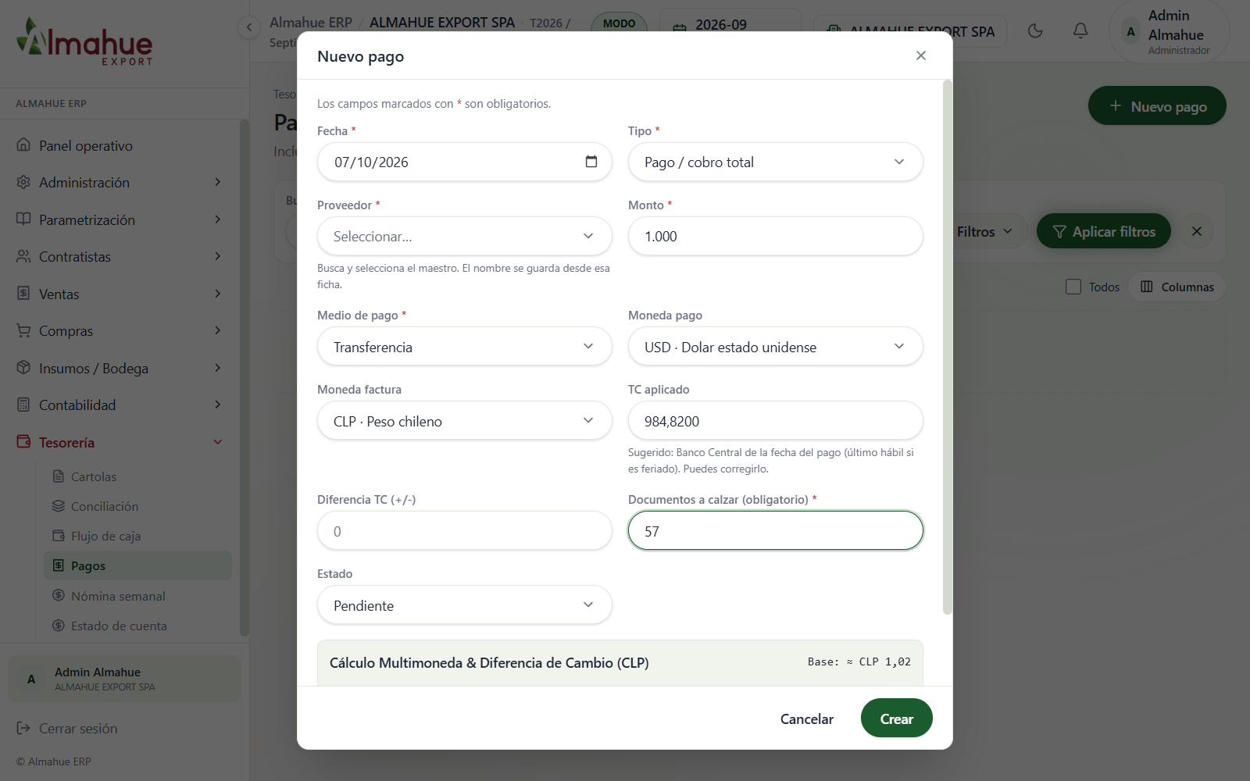Click the Insumos / Bodega box icon
Viewport: 1250px width, 781px height.
click(x=23, y=368)
